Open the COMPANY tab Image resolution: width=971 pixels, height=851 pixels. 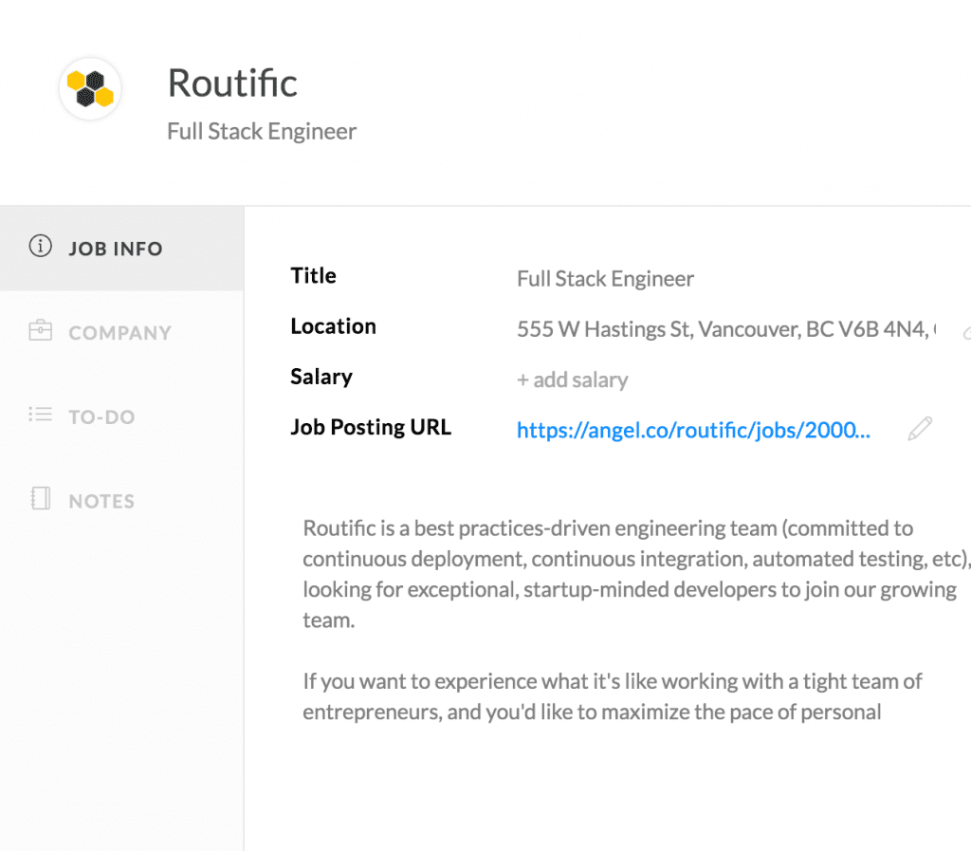tap(119, 333)
